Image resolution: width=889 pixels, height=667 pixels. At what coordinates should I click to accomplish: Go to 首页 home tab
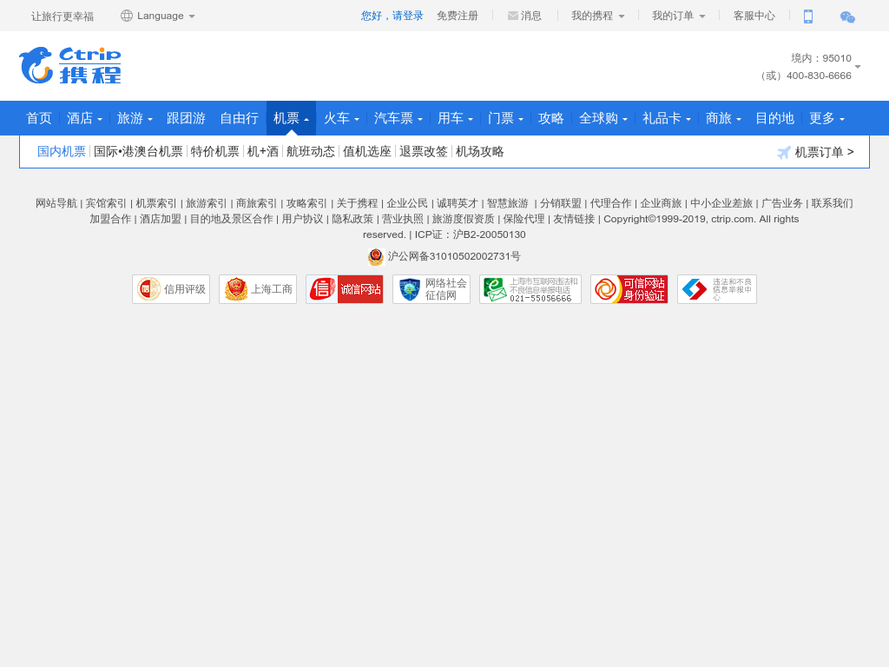coord(39,118)
